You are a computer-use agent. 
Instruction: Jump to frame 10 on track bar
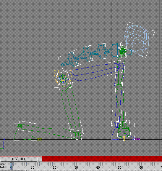click(x=33, y=167)
